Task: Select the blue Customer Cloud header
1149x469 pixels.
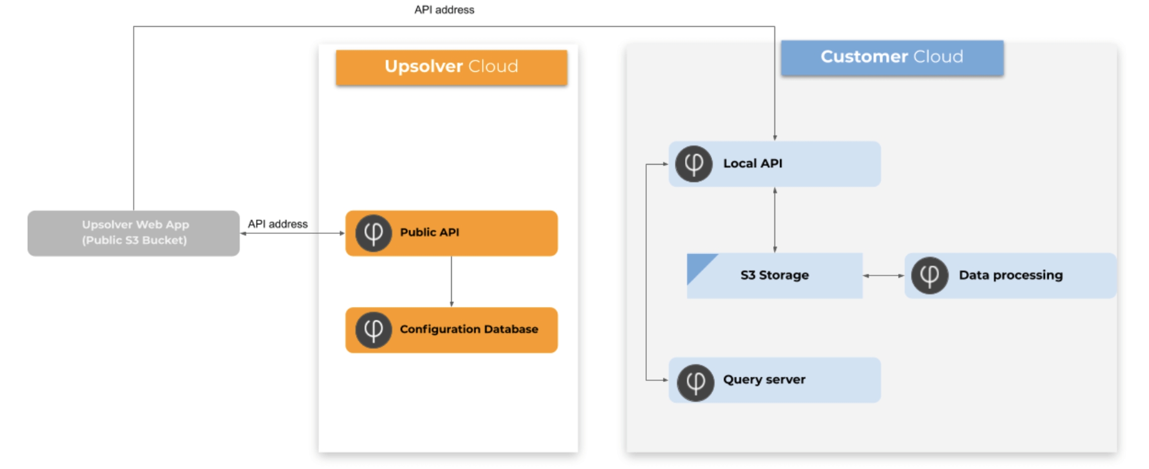Action: tap(892, 57)
